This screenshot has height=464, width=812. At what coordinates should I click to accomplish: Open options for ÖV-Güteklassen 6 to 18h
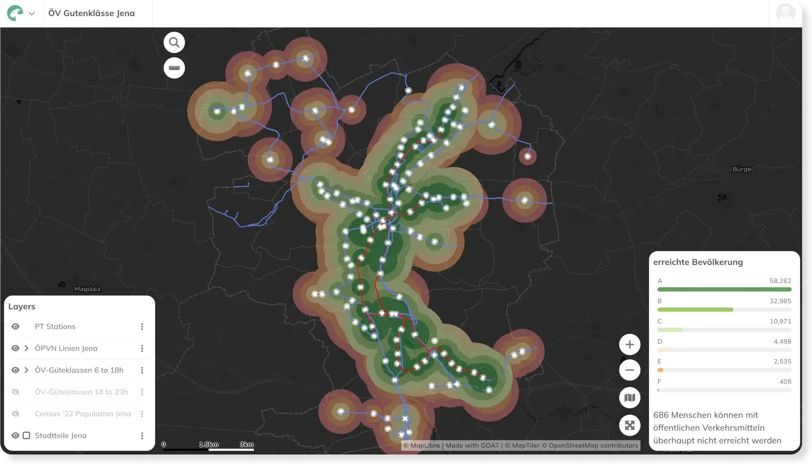point(142,370)
